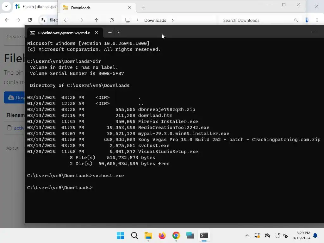
Task: Go forward in the Chrome browser
Action: 18,20
